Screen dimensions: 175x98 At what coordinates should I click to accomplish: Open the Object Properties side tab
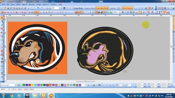[x=174, y=23]
